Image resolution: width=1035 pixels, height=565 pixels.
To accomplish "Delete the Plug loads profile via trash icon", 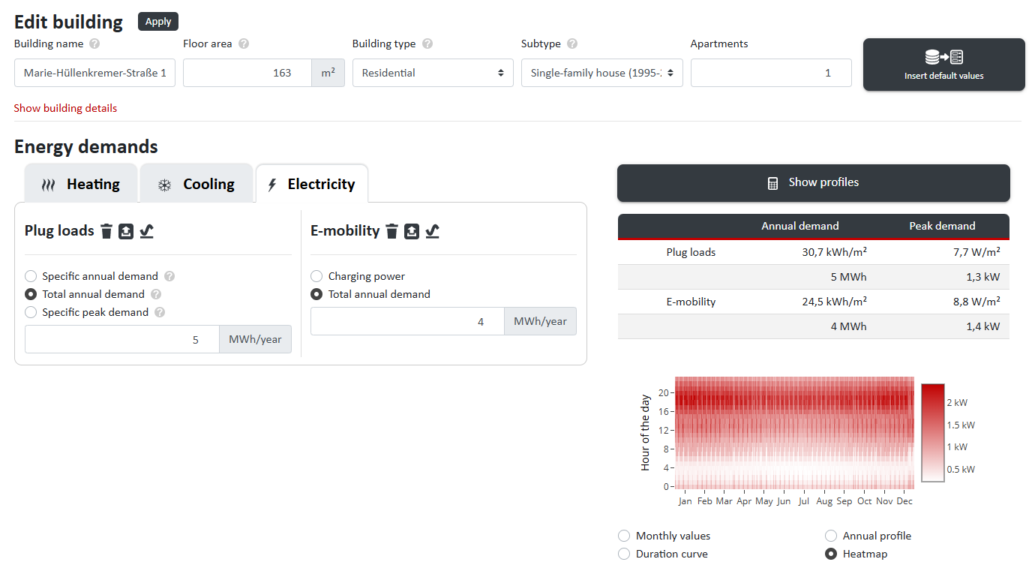I will [106, 231].
